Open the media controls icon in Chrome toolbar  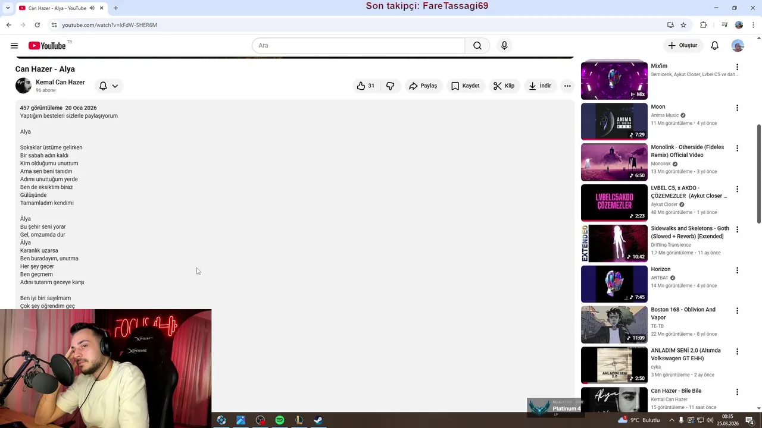pyautogui.click(x=724, y=25)
